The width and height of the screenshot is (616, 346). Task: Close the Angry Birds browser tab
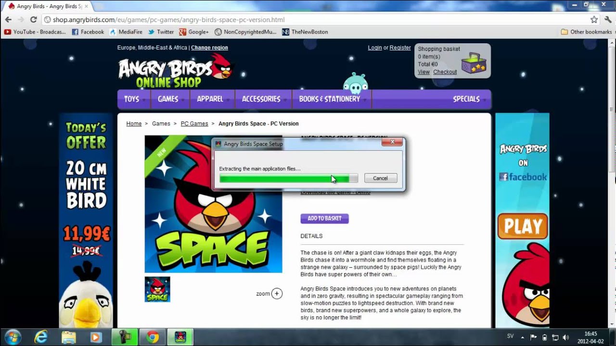(x=86, y=6)
